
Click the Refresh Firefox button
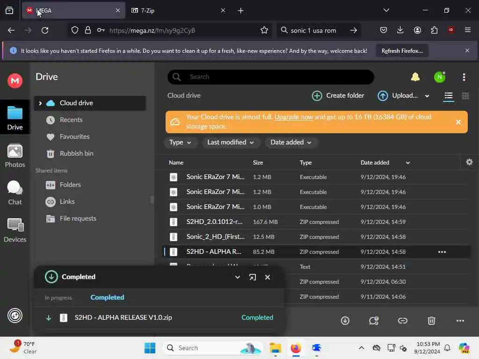click(402, 50)
